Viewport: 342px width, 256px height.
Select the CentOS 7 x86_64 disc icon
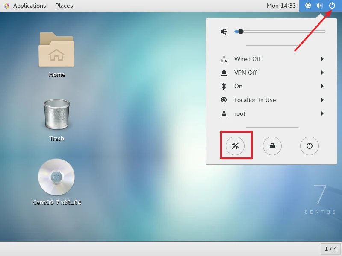coord(56,177)
